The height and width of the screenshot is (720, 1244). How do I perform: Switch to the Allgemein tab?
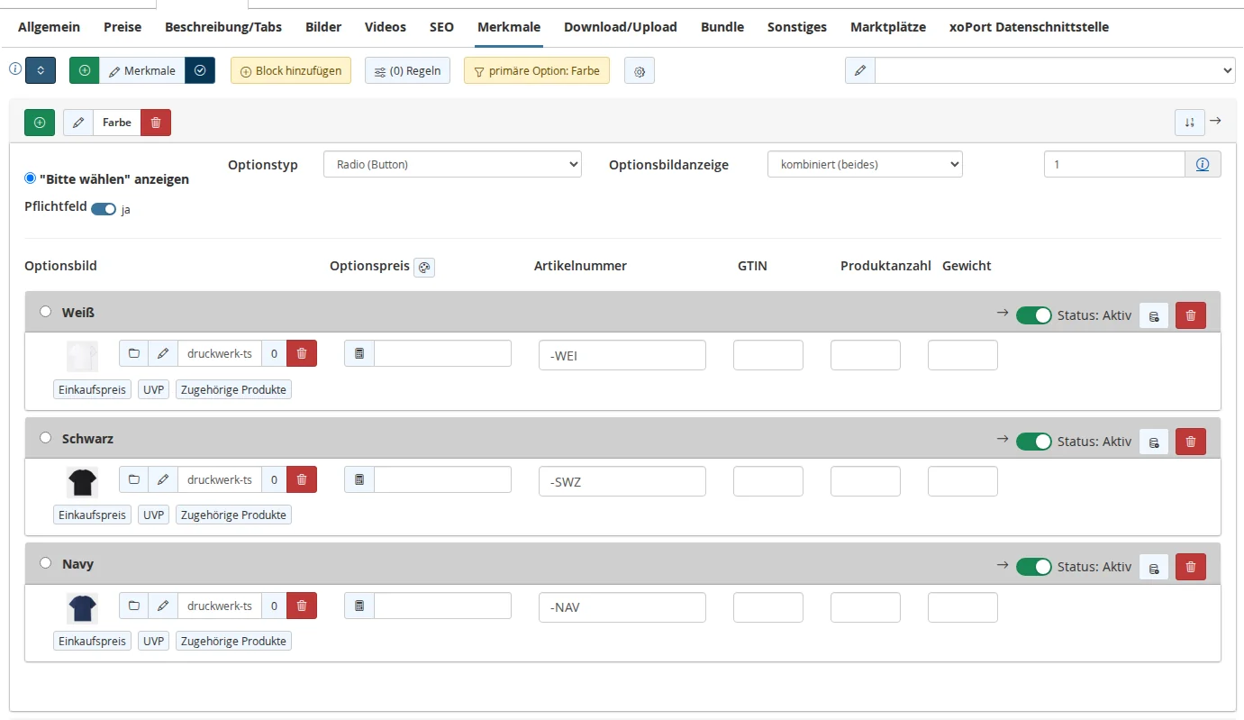pyautogui.click(x=49, y=27)
